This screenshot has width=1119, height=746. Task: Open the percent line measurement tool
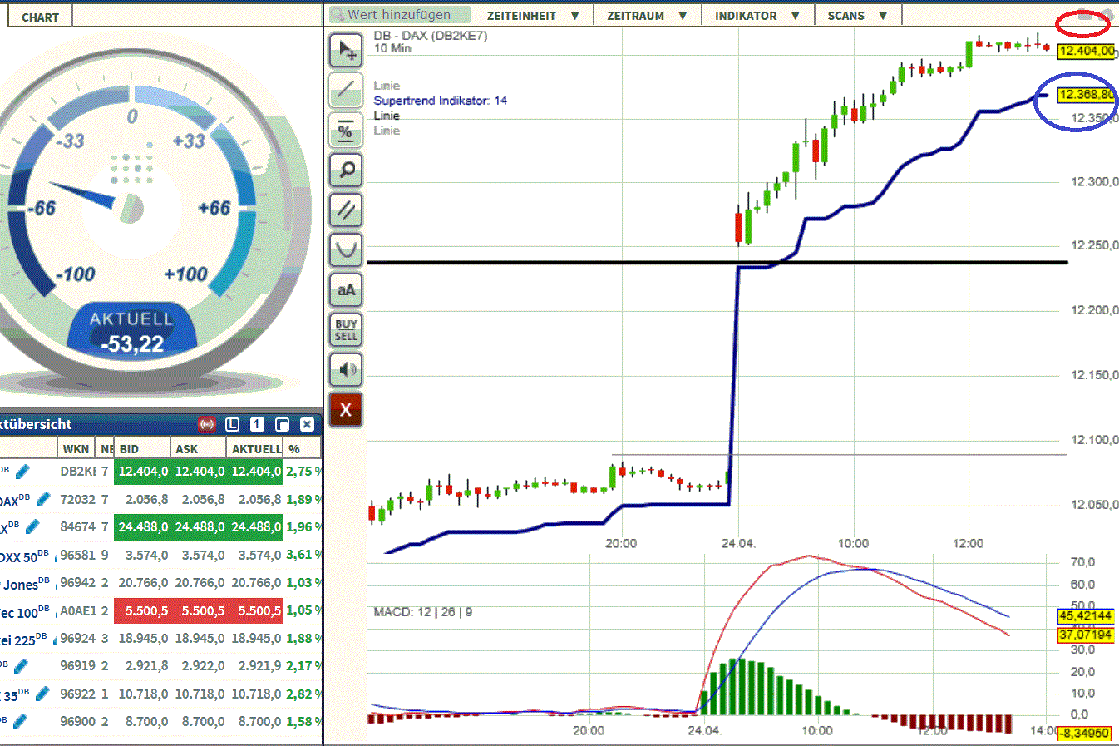pos(345,131)
